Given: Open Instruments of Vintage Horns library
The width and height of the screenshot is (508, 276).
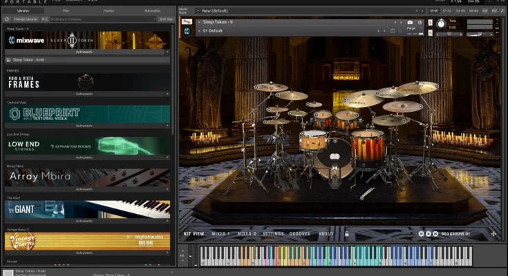Looking at the screenshot, I should (x=85, y=253).
